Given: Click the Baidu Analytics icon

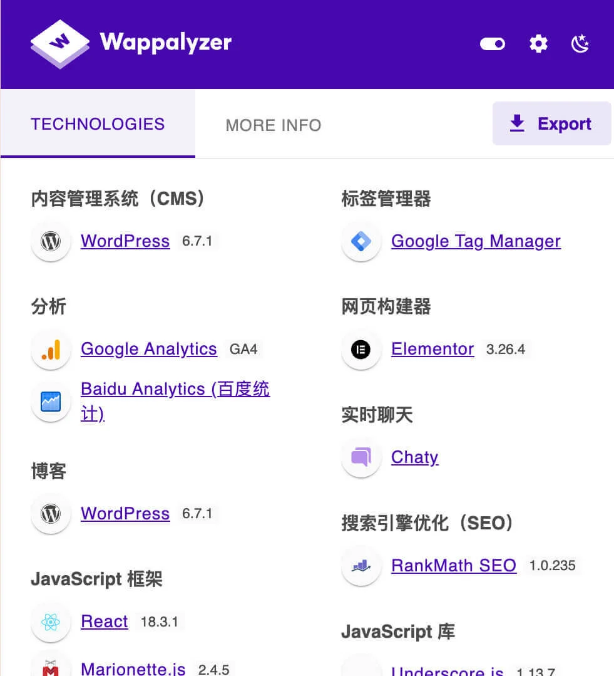Looking at the screenshot, I should click(x=51, y=402).
